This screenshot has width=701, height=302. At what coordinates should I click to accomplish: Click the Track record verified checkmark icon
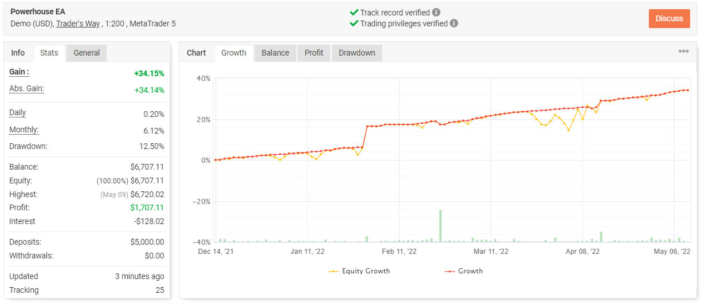pyautogui.click(x=354, y=12)
